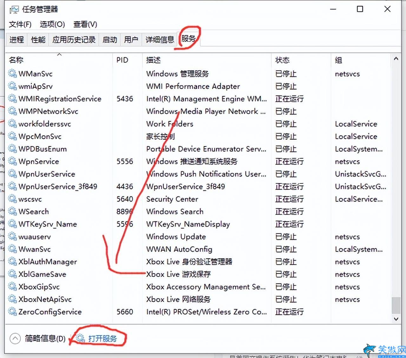The image size is (406, 358).
Task: Click the XboxNetApiSvc service icon
Action: point(12,299)
